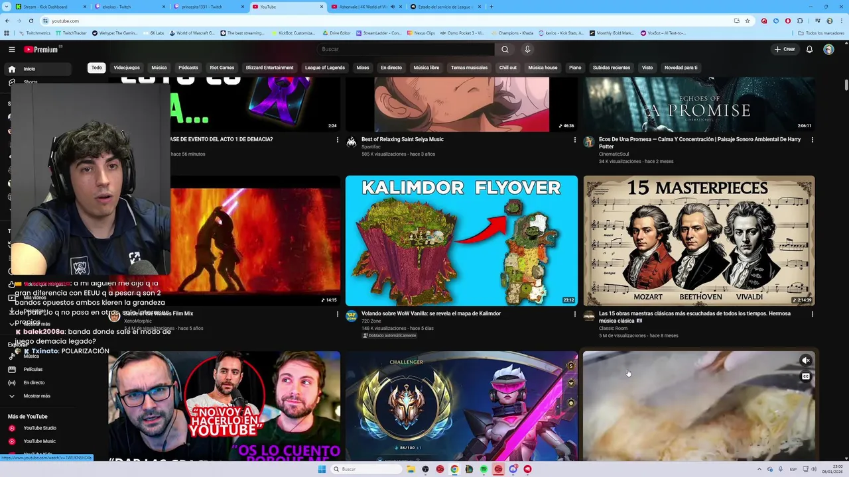Go to Inicio in the sidebar

tap(38, 69)
